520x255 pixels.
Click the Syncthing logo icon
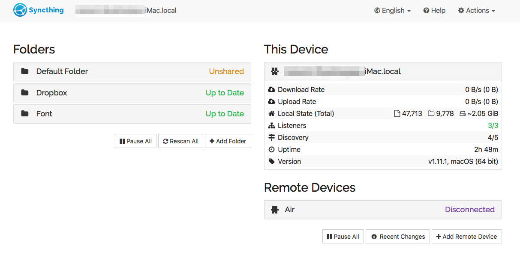coord(20,10)
